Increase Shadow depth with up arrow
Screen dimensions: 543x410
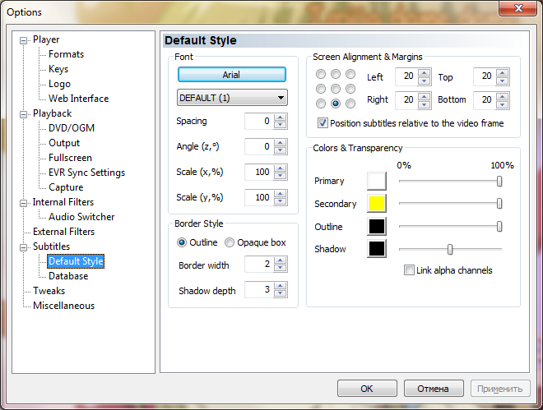pyautogui.click(x=281, y=286)
